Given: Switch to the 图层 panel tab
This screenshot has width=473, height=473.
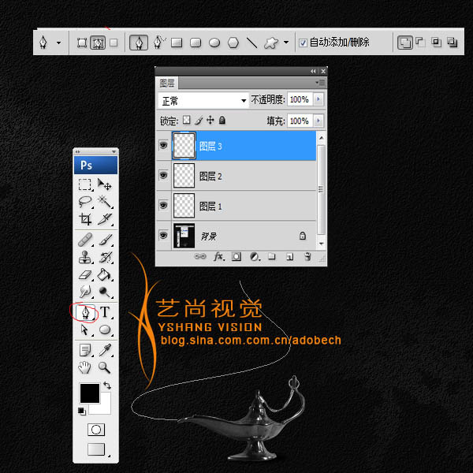Looking at the screenshot, I should [167, 82].
